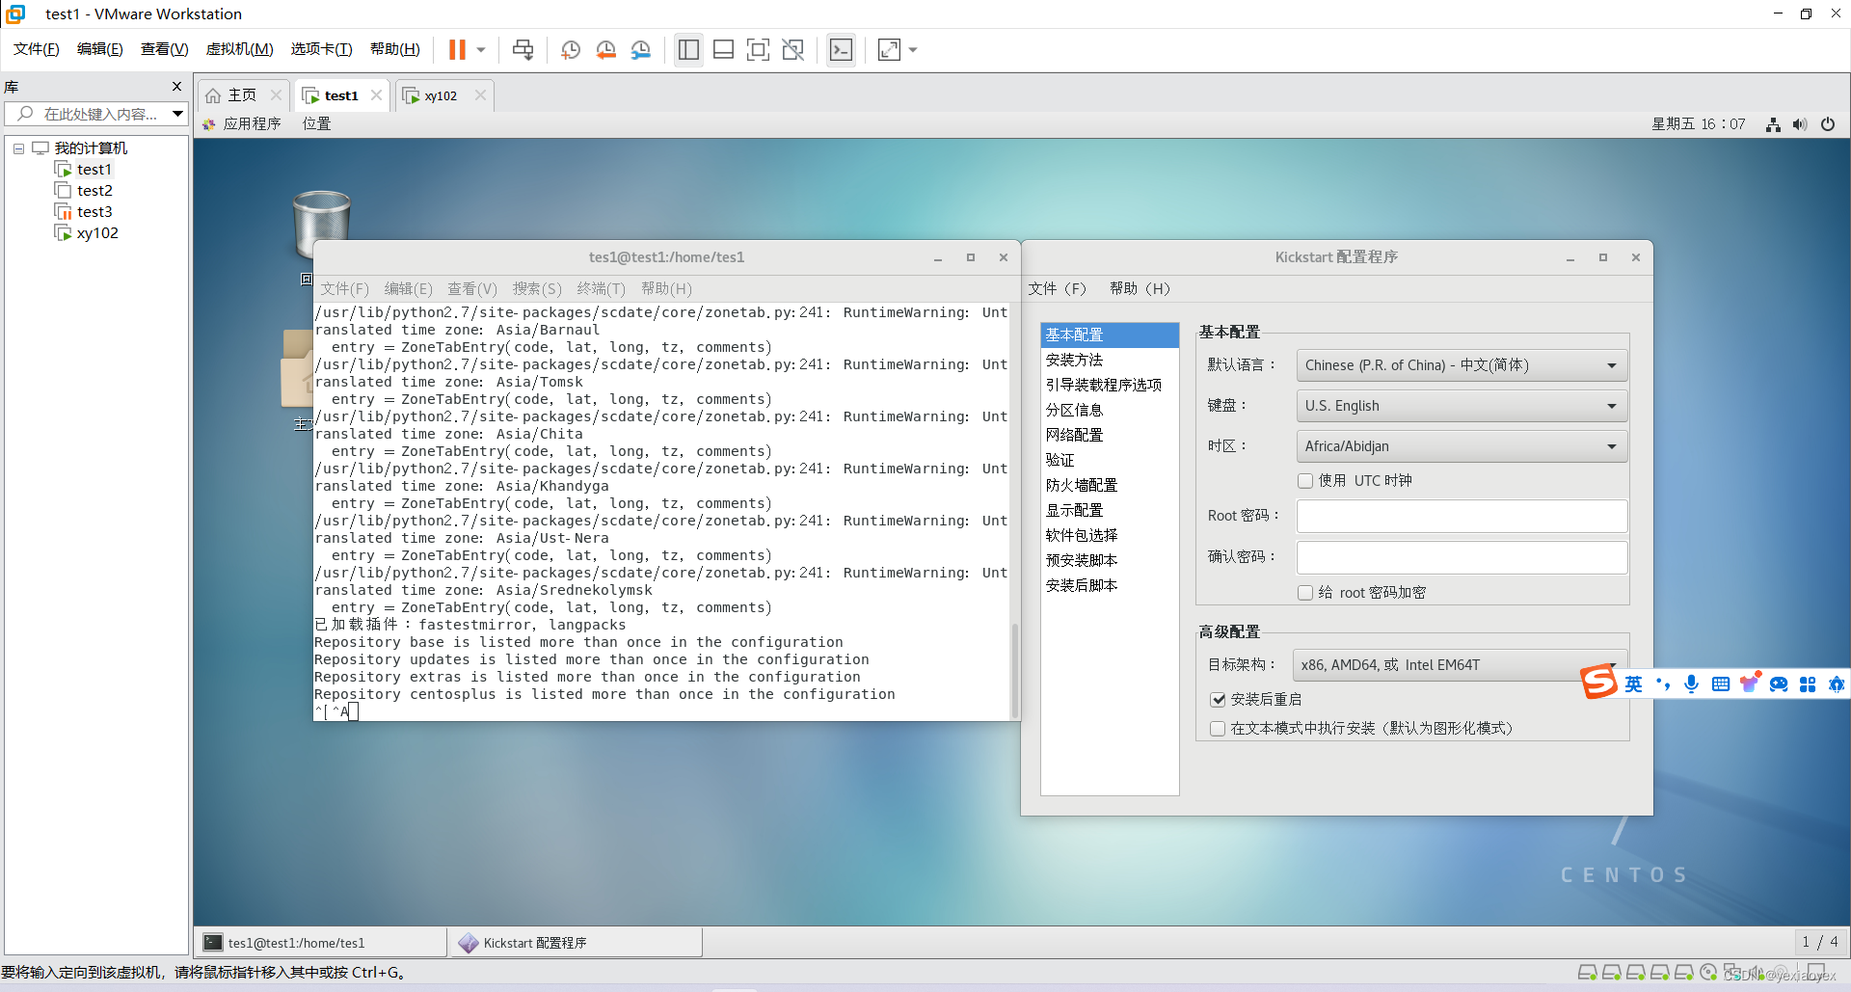Select 安装后脚本 in Kickstart list
This screenshot has height=992, width=1851.
1110,585
